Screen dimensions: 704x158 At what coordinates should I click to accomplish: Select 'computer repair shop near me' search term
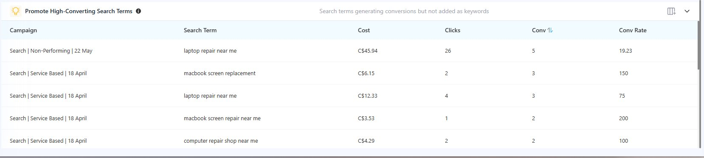point(221,141)
